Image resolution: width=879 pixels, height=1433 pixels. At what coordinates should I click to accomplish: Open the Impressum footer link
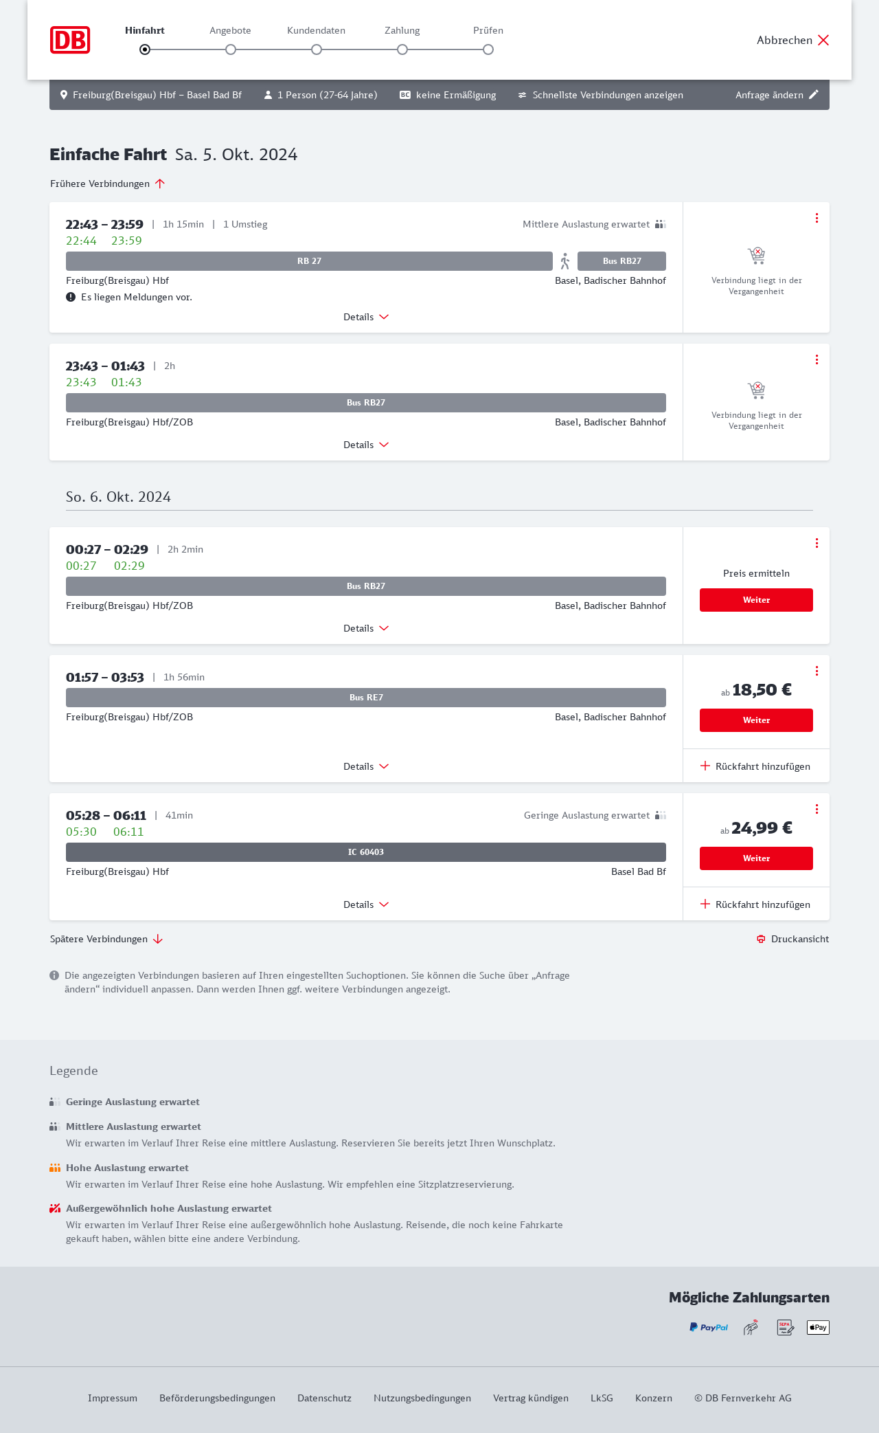(x=113, y=1398)
